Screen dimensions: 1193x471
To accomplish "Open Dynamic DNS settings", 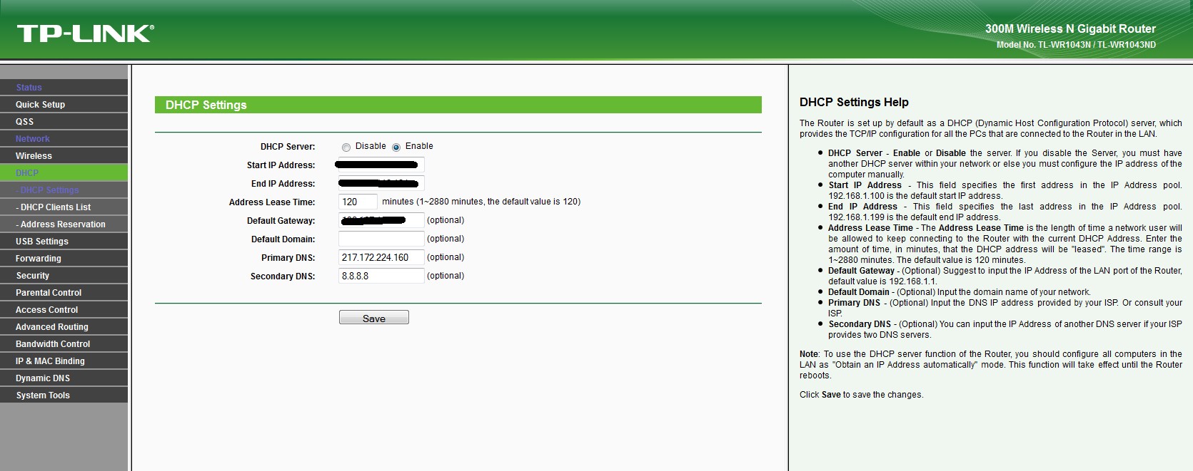I will 64,378.
